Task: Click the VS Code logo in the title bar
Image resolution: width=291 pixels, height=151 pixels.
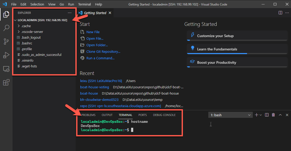Action: [5, 4]
